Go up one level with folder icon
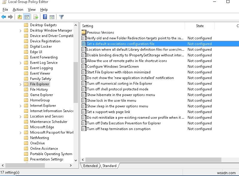This screenshot has height=176, width=239. pos(20,17)
